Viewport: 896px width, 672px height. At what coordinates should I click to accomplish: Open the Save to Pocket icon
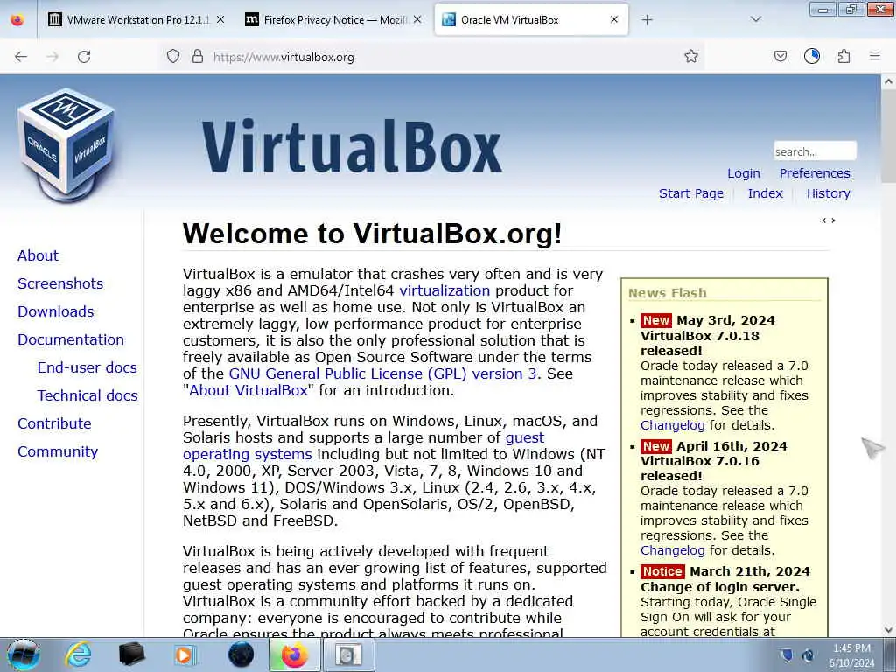pos(780,56)
